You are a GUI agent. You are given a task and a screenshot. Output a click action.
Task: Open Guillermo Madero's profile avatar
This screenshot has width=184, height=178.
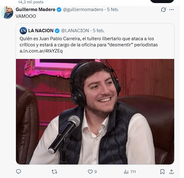(x=7, y=13)
